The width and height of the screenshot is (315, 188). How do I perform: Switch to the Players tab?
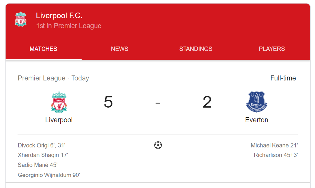(272, 49)
